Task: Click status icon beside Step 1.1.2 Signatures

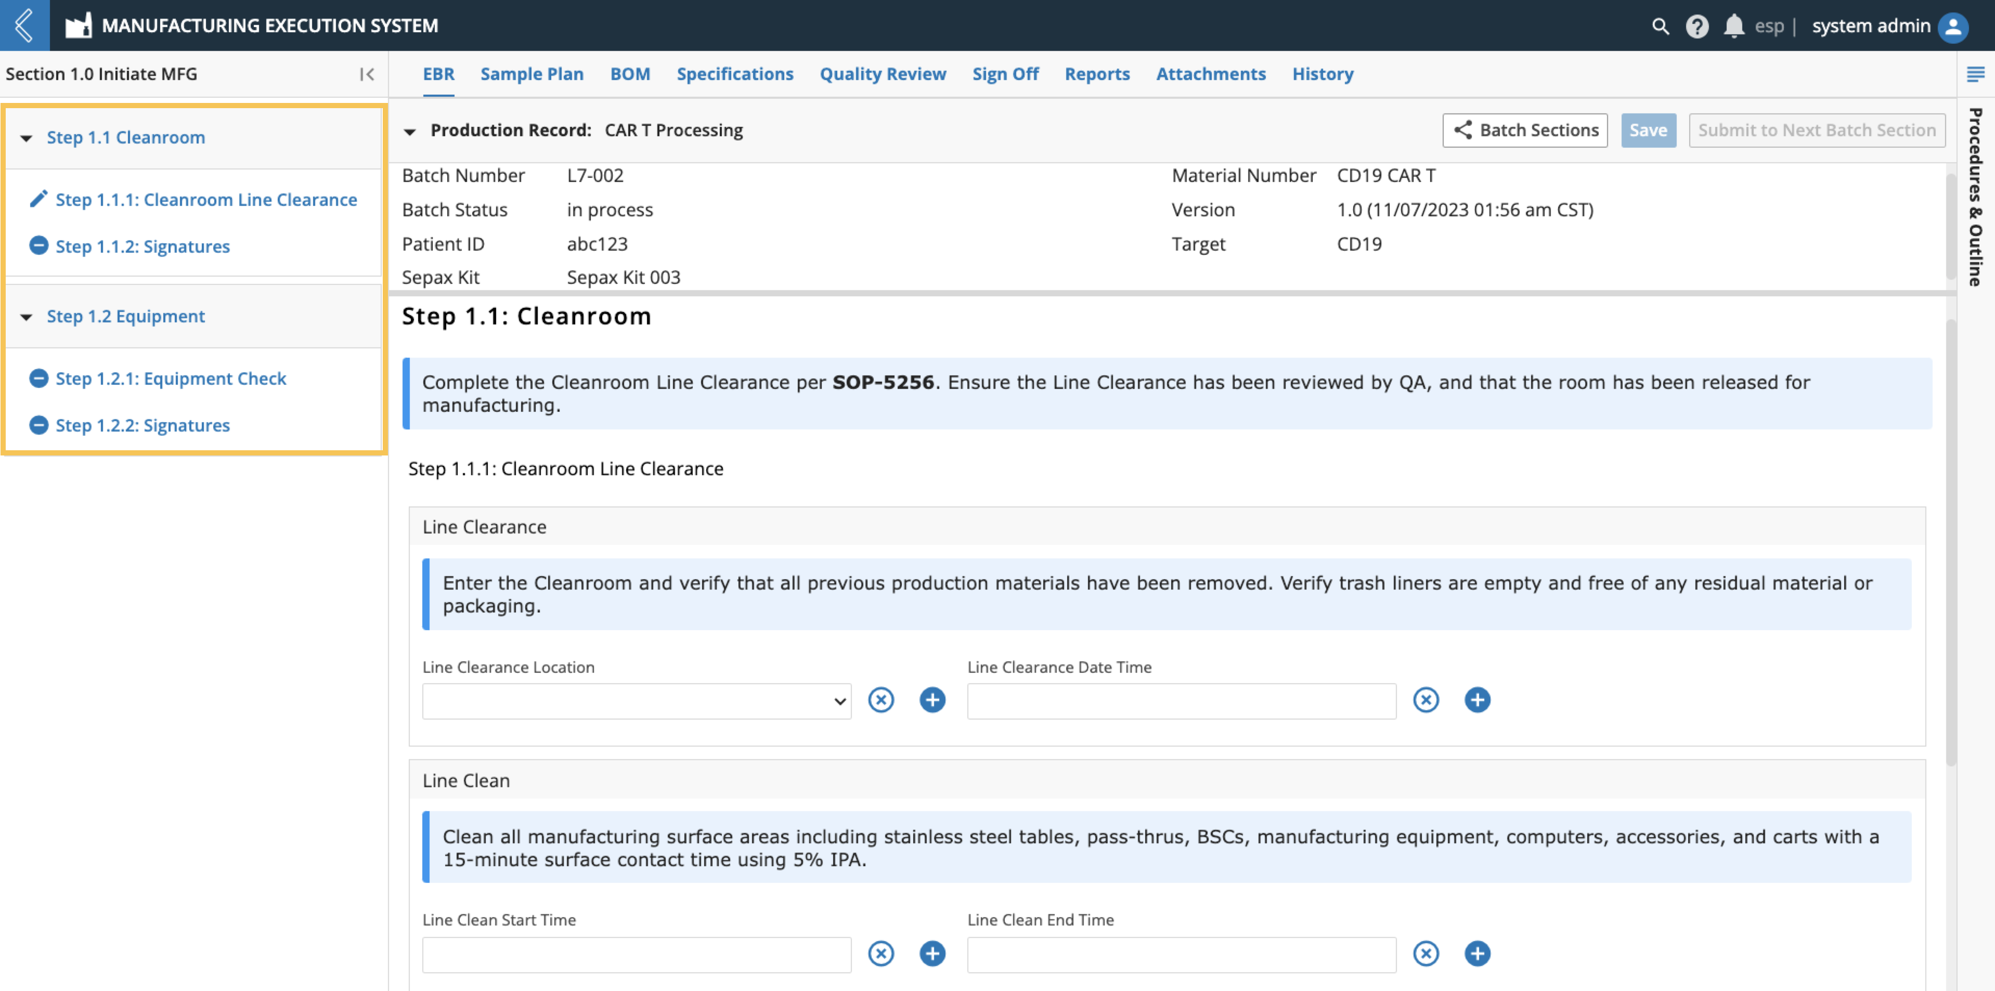Action: click(x=38, y=246)
